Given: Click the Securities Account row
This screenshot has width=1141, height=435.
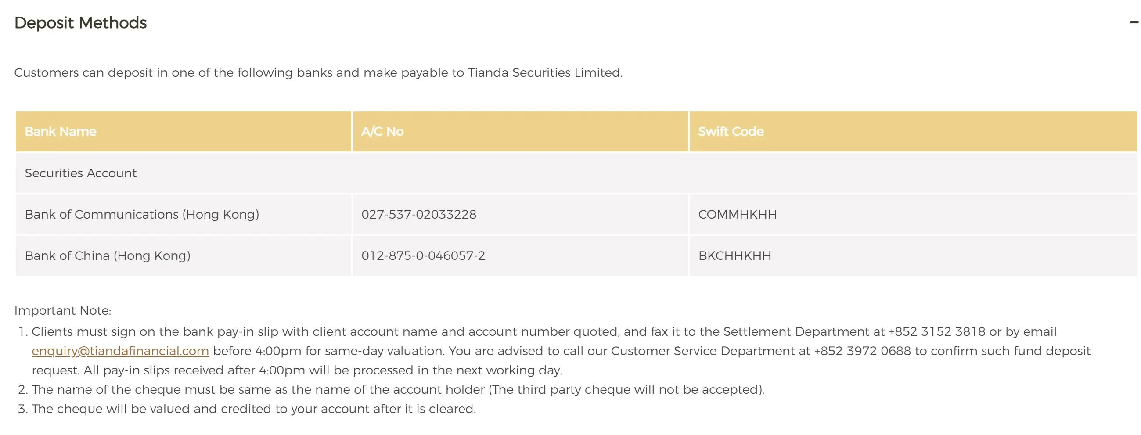Looking at the screenshot, I should tap(576, 173).
